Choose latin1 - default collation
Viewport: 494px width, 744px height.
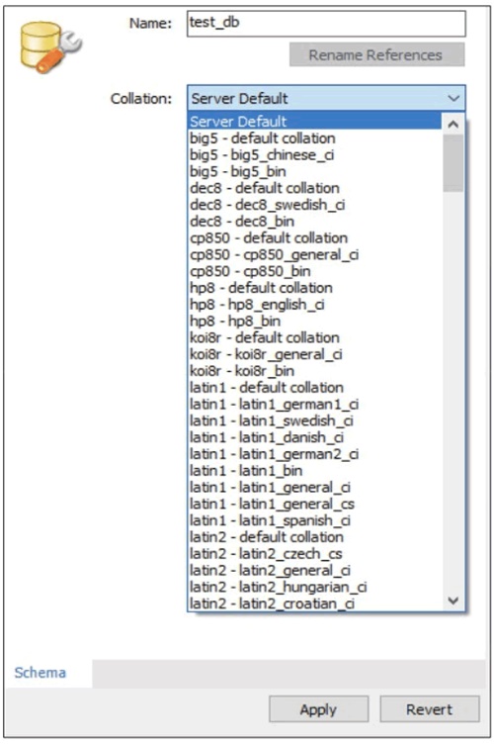tap(314, 387)
